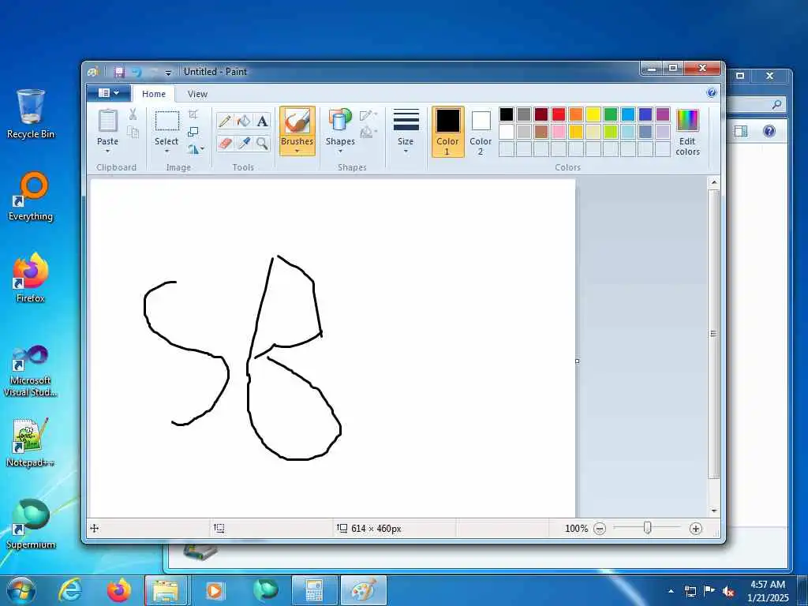Expand the Shapes dropdown arrow
The height and width of the screenshot is (606, 808).
(x=340, y=151)
